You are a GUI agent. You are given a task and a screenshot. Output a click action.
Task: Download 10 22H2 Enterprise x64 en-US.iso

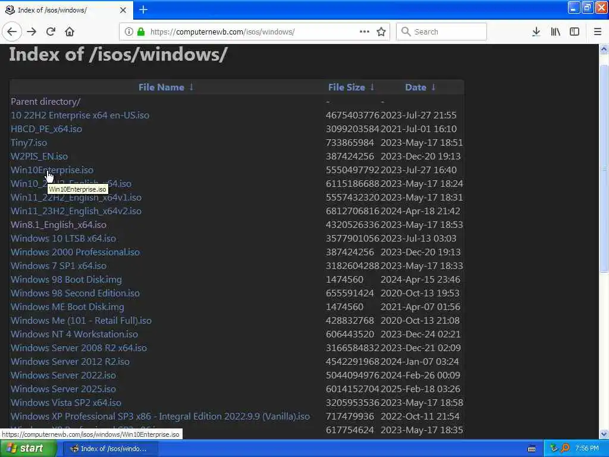80,115
